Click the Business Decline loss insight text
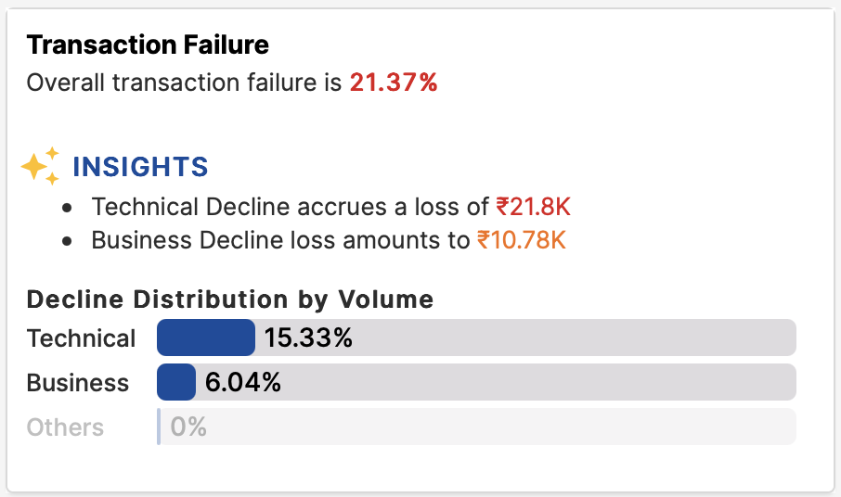 point(280,241)
